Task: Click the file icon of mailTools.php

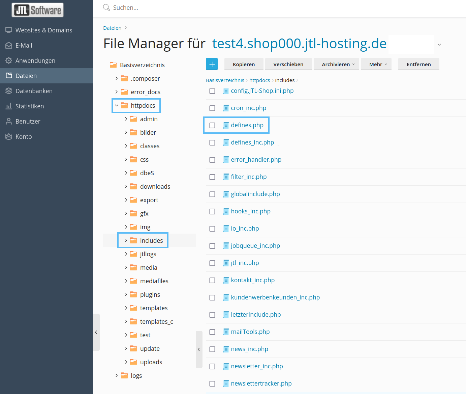Action: [x=226, y=332]
